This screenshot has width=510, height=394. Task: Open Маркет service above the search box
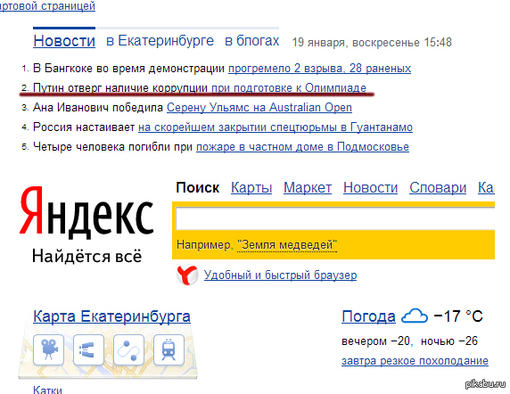click(x=308, y=188)
